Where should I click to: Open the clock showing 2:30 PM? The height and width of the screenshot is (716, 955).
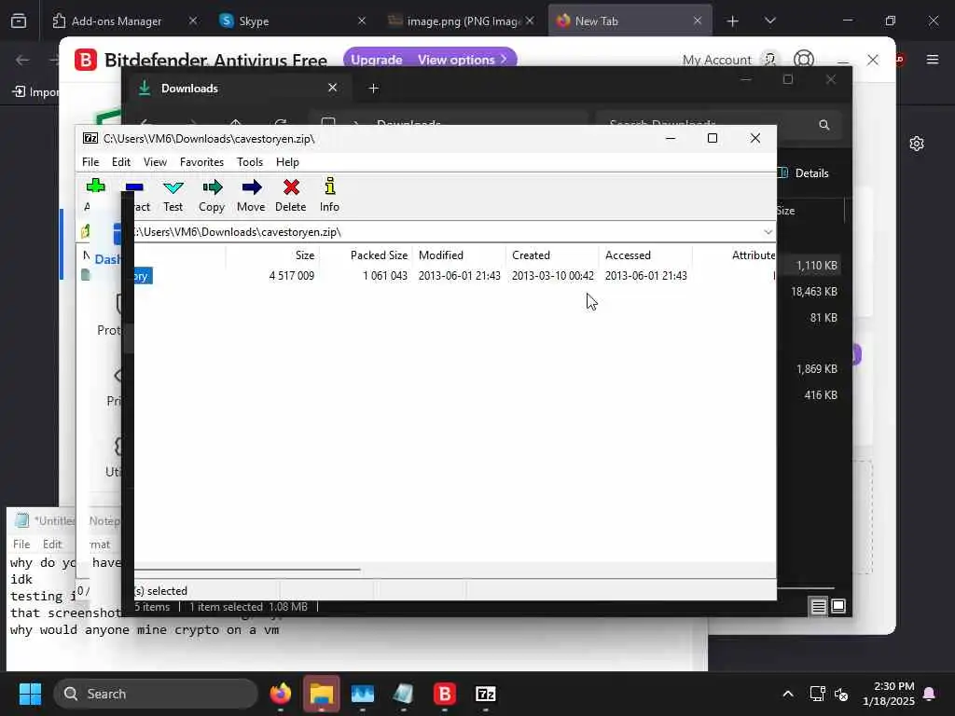pyautogui.click(x=889, y=694)
